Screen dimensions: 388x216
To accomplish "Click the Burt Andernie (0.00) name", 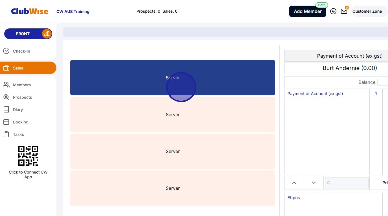I will [350, 68].
